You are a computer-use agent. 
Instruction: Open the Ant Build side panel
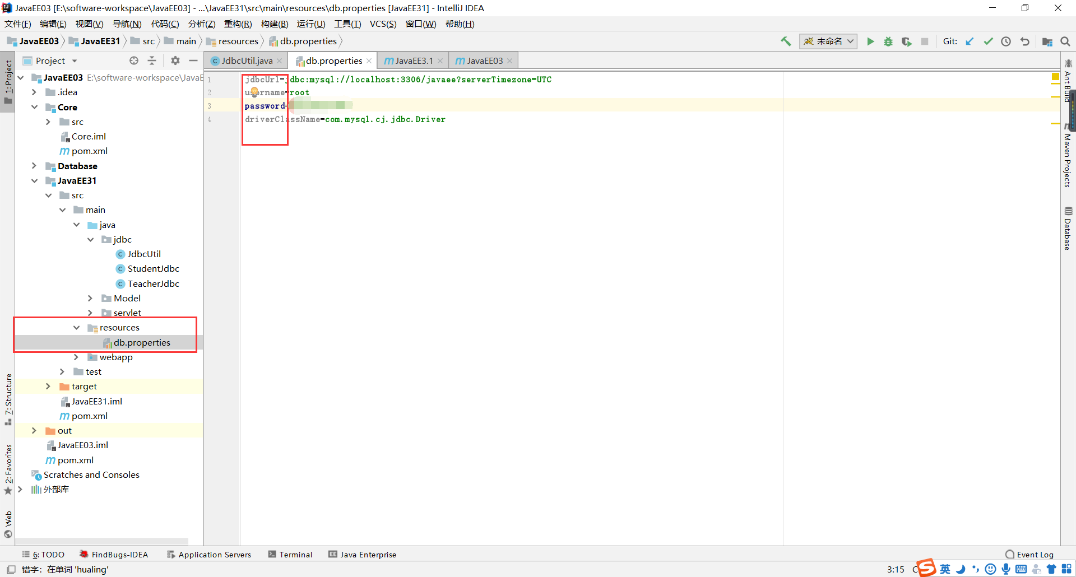(x=1068, y=80)
